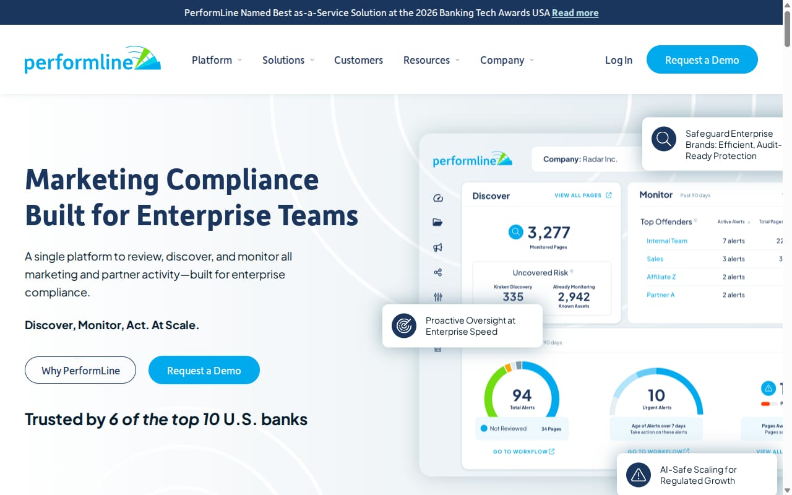Click the Why PerformLine button
Screen dimensions: 792x495
(x=80, y=370)
